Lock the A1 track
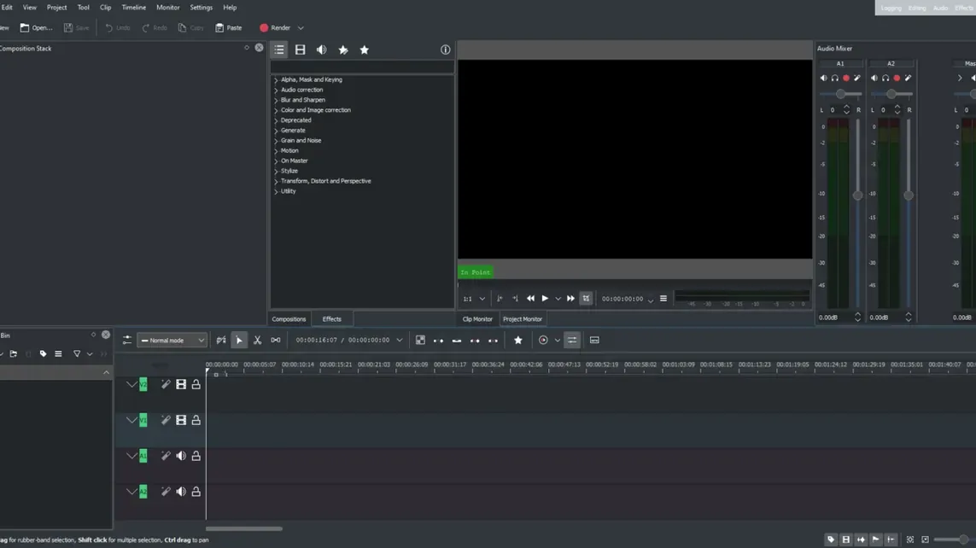Image resolution: width=976 pixels, height=548 pixels. tap(196, 456)
